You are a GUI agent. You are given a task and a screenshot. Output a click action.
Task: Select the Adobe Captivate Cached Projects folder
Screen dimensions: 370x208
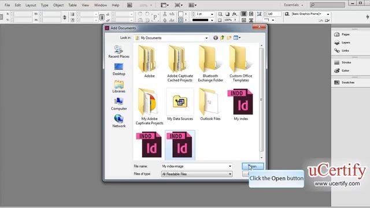[x=180, y=64]
